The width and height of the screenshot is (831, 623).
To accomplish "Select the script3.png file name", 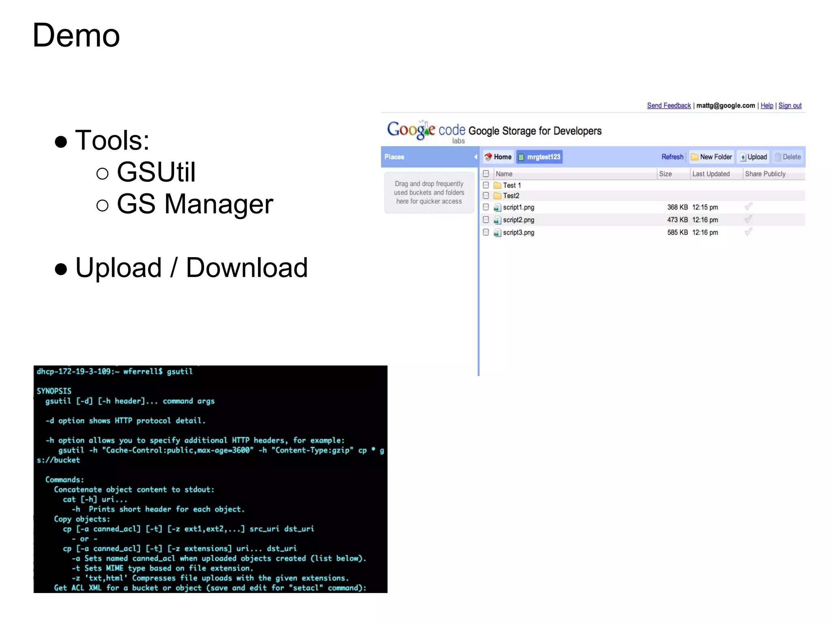I will tap(519, 233).
